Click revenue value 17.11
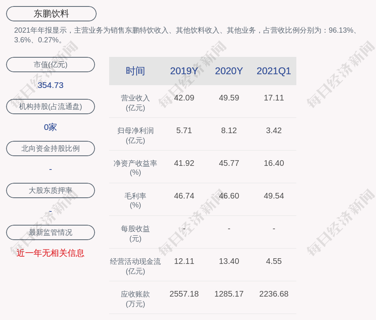The width and height of the screenshot is (376, 320). pos(274,98)
